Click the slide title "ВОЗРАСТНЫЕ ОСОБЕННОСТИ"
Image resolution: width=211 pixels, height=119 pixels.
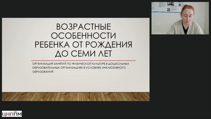(83, 31)
